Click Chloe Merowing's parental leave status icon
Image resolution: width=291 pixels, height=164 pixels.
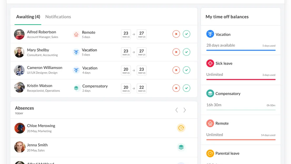pos(181,128)
